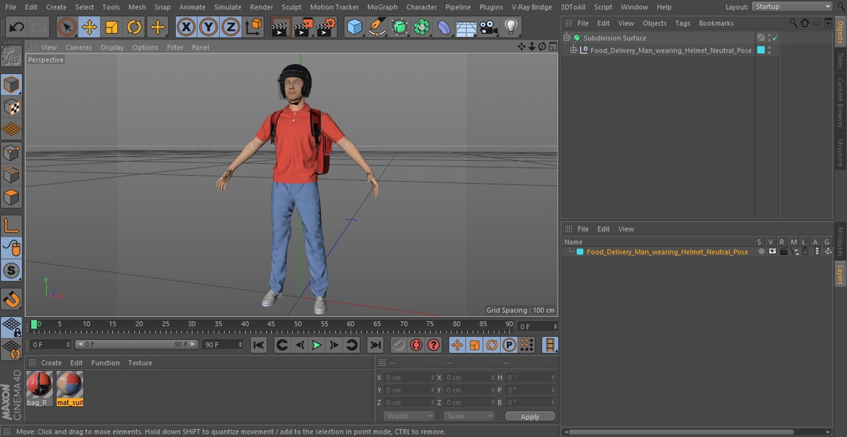Open the Sculpt menu

click(x=292, y=7)
